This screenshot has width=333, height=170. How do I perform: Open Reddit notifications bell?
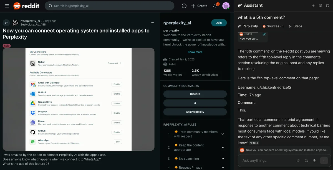click(215, 6)
